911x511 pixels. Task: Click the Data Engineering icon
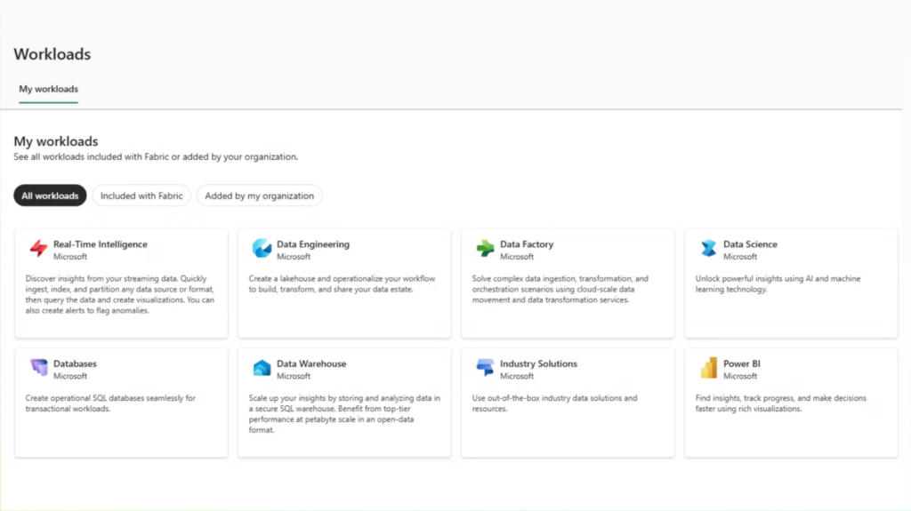pyautogui.click(x=262, y=249)
